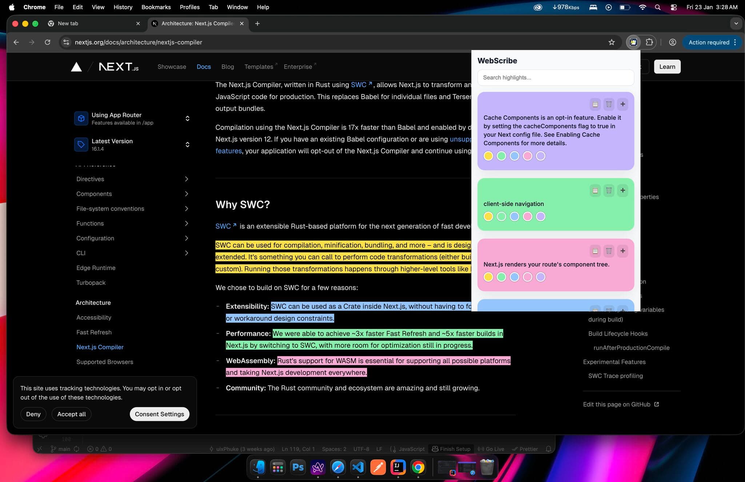Focus the Search highlights field
745x482 pixels.
tap(555, 77)
